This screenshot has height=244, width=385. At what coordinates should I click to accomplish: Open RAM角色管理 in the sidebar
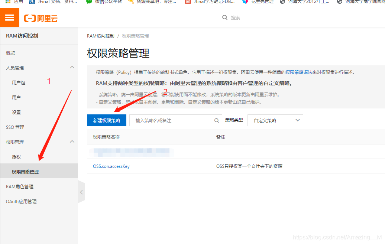(20, 186)
